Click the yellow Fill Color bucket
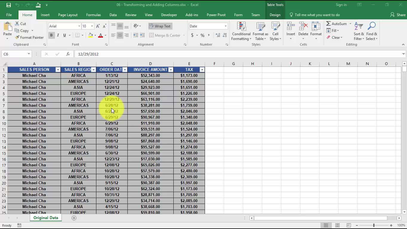 click(90, 35)
